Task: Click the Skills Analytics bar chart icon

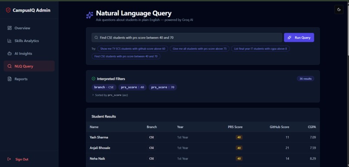Action: coord(10,41)
